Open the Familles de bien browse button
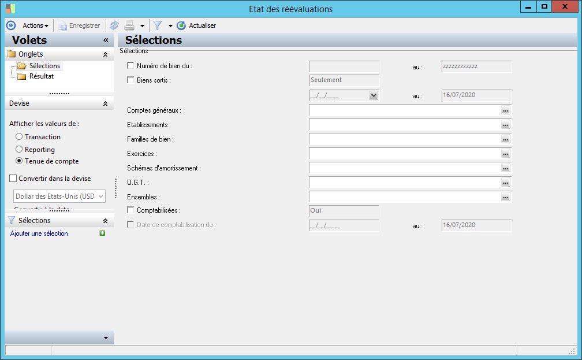582x360 pixels. (506, 139)
